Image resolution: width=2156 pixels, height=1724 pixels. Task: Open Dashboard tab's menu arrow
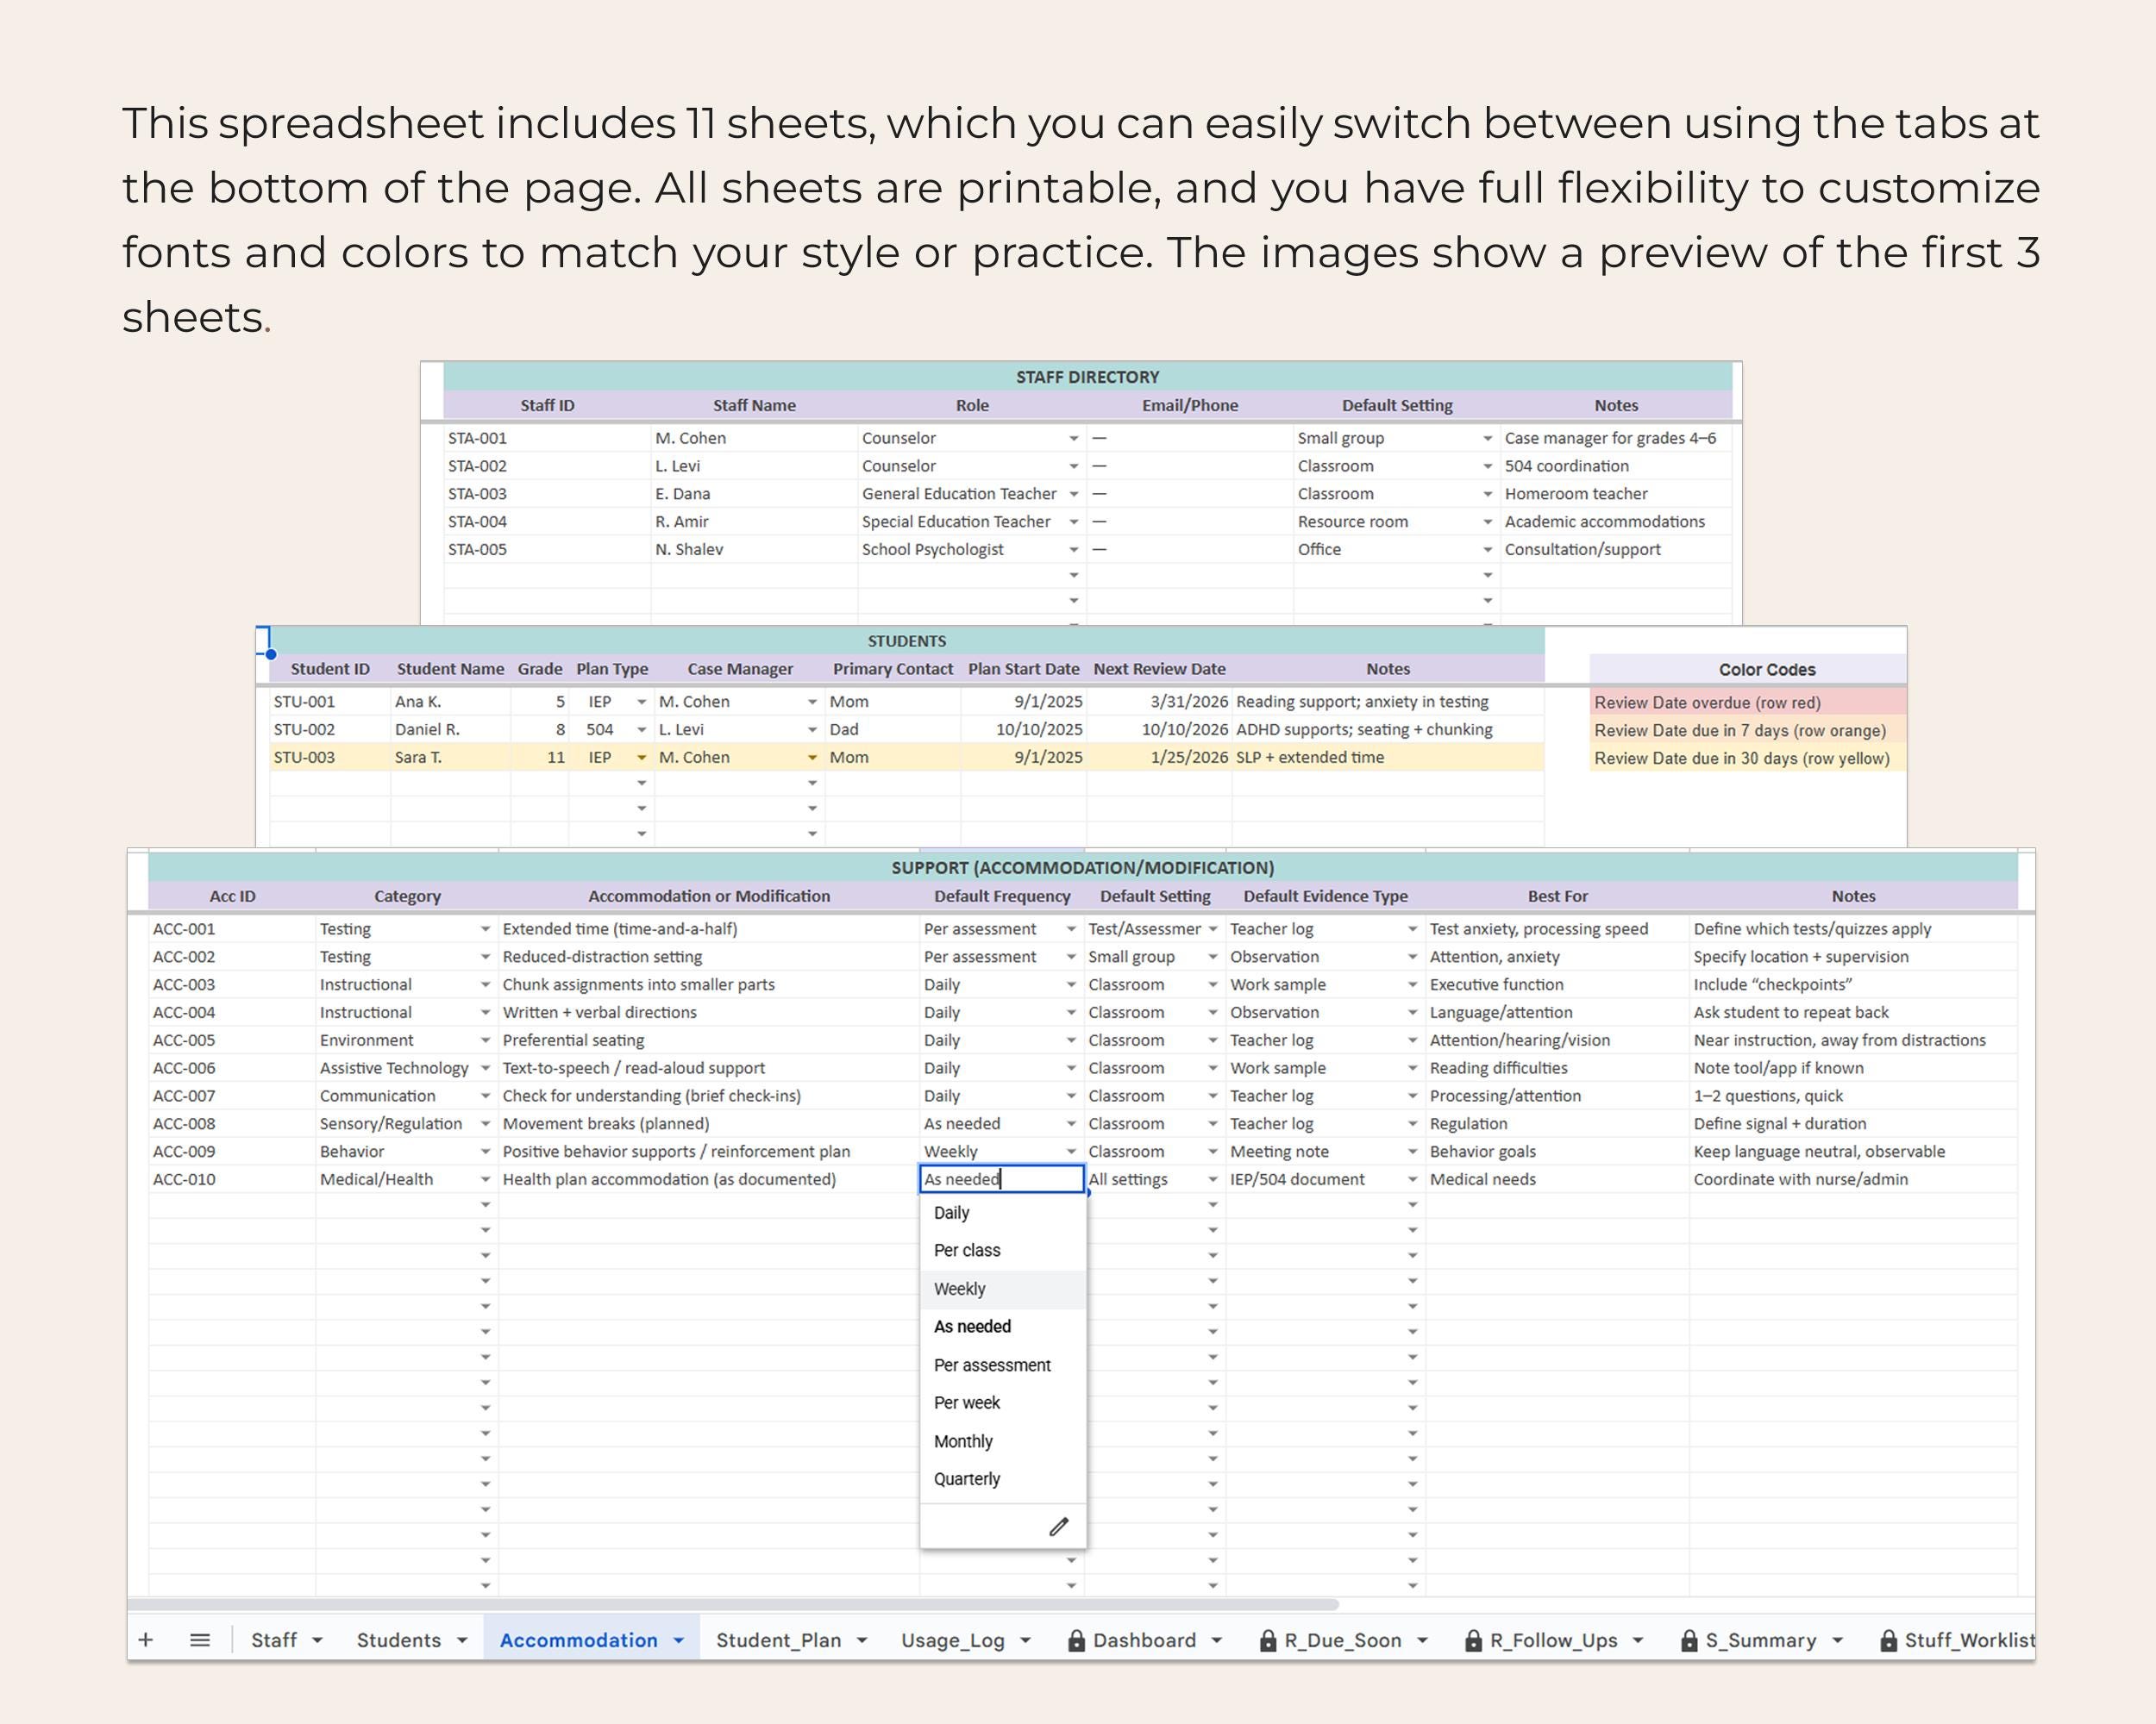point(1217,1641)
